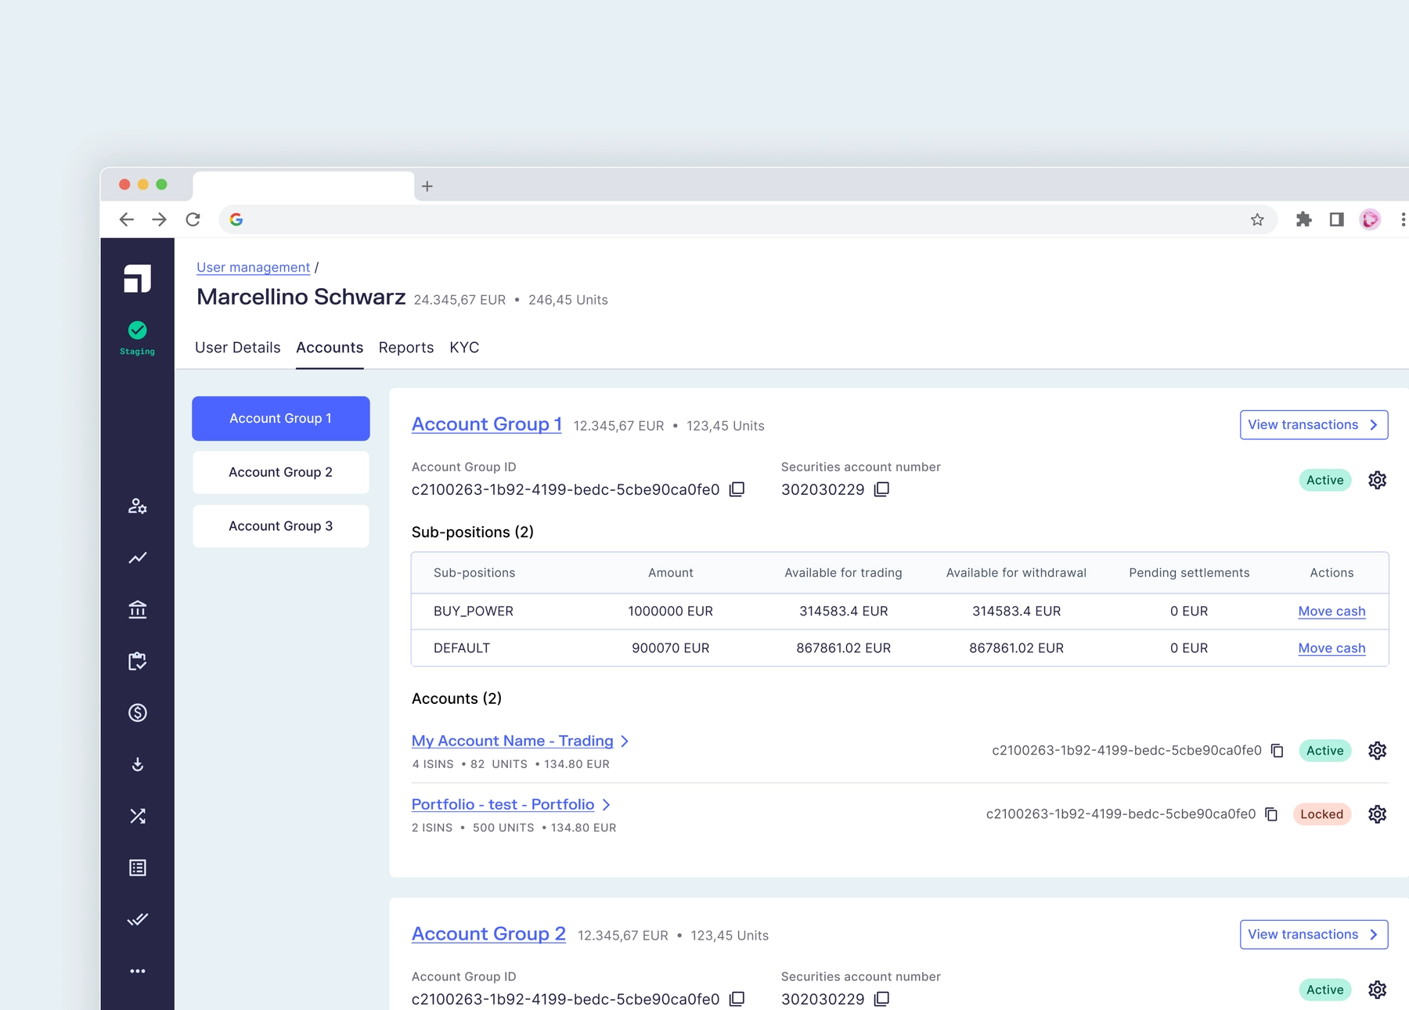
Task: Go back in browser history
Action: pos(126,219)
